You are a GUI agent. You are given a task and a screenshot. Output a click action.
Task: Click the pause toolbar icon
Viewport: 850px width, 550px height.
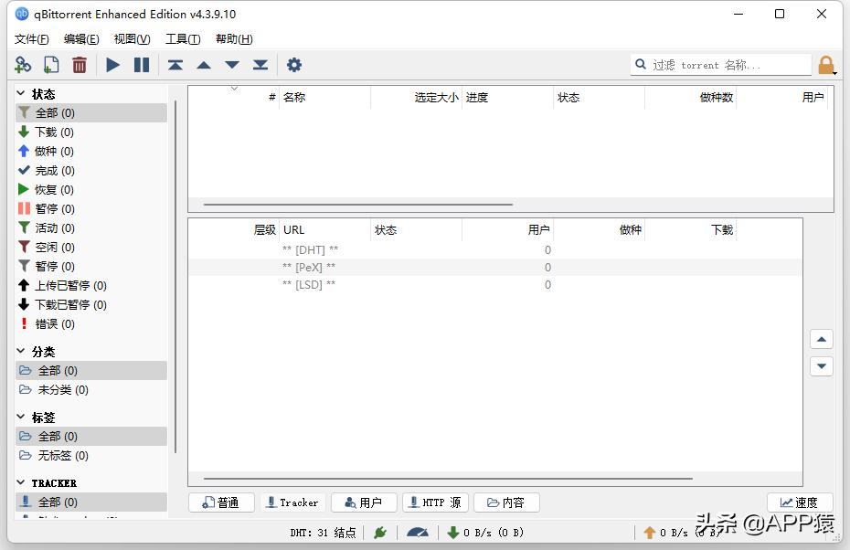[142, 65]
